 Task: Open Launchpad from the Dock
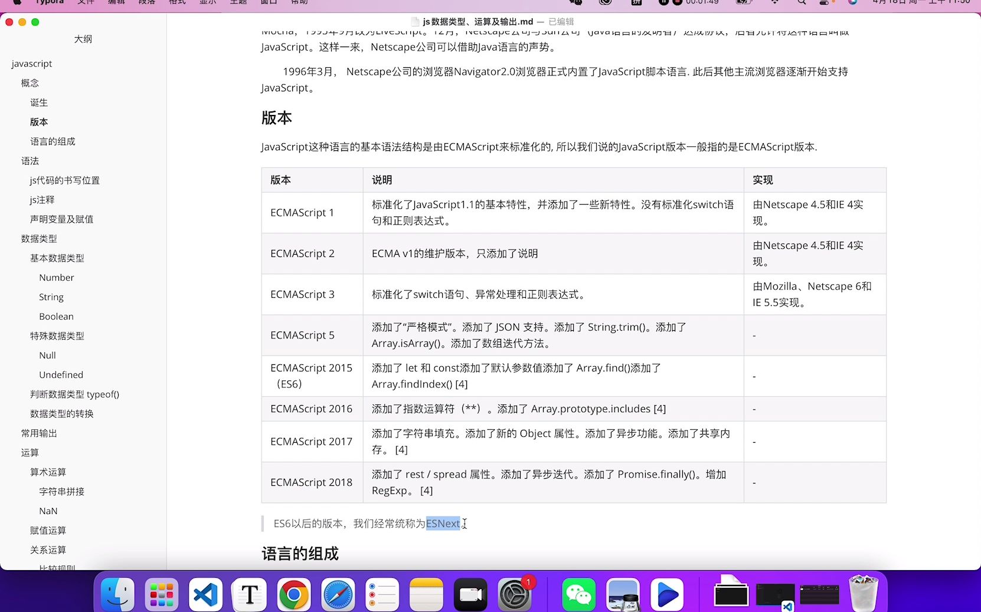click(x=162, y=594)
